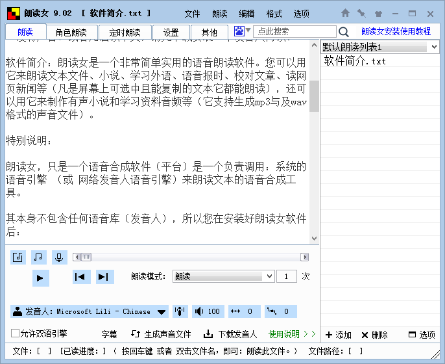Click the home icon in title bar
Screen dimensions: 445x364
346,13
